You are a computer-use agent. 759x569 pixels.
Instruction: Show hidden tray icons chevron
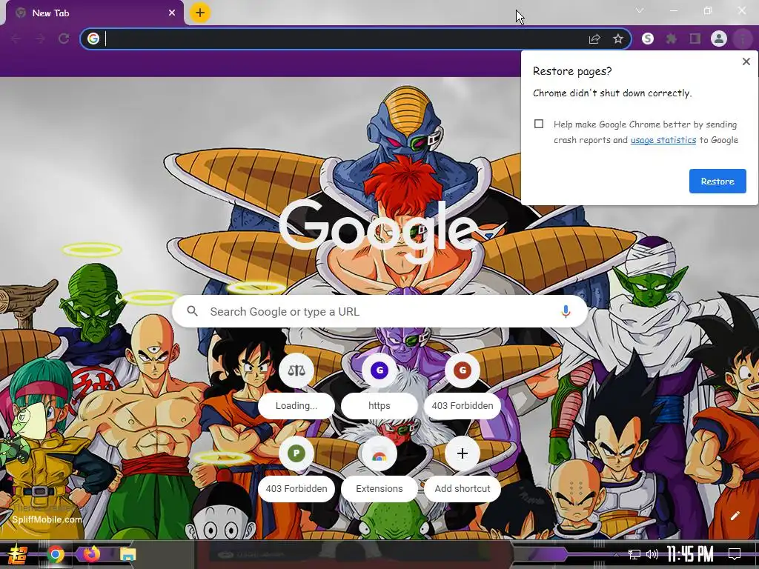pos(616,554)
